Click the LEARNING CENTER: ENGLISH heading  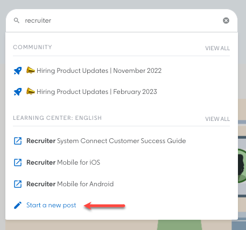point(57,118)
